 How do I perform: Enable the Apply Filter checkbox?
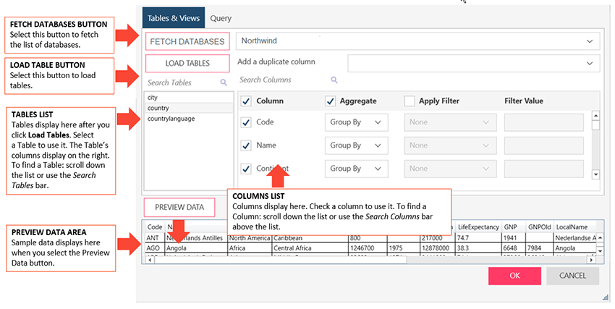point(410,101)
